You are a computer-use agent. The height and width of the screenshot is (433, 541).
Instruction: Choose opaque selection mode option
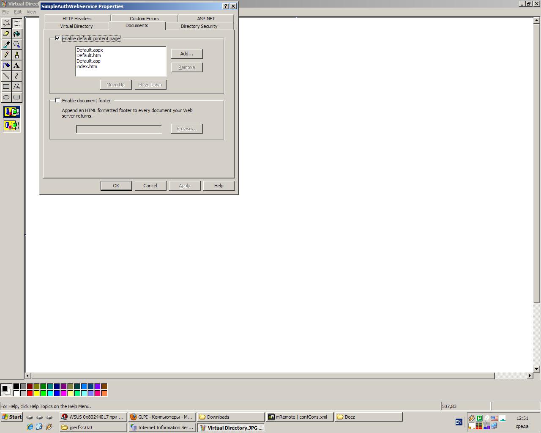(11, 112)
